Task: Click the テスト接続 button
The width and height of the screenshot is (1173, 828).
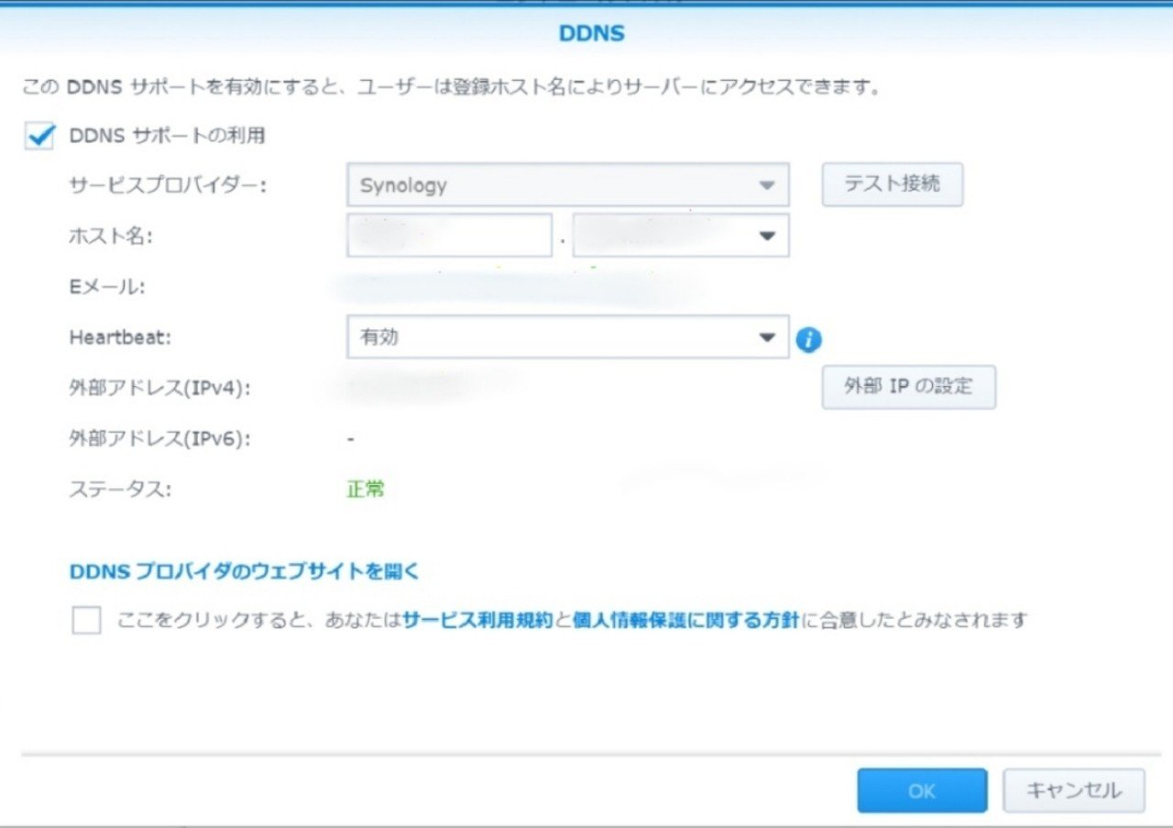Action: (893, 184)
